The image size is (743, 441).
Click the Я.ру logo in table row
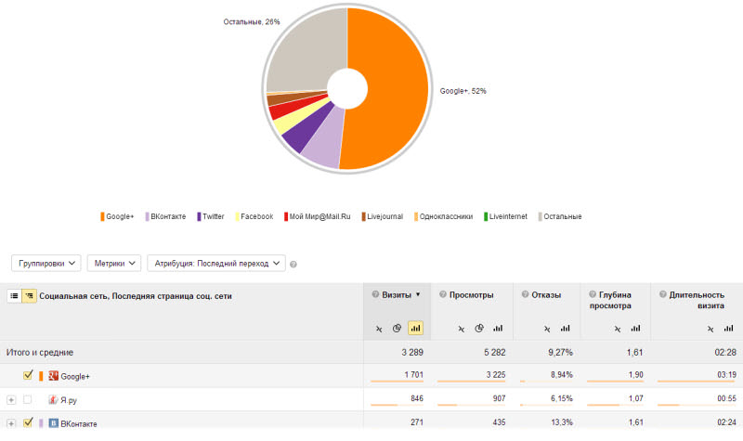pos(54,400)
